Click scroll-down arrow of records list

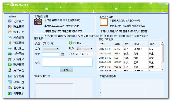point(163,69)
